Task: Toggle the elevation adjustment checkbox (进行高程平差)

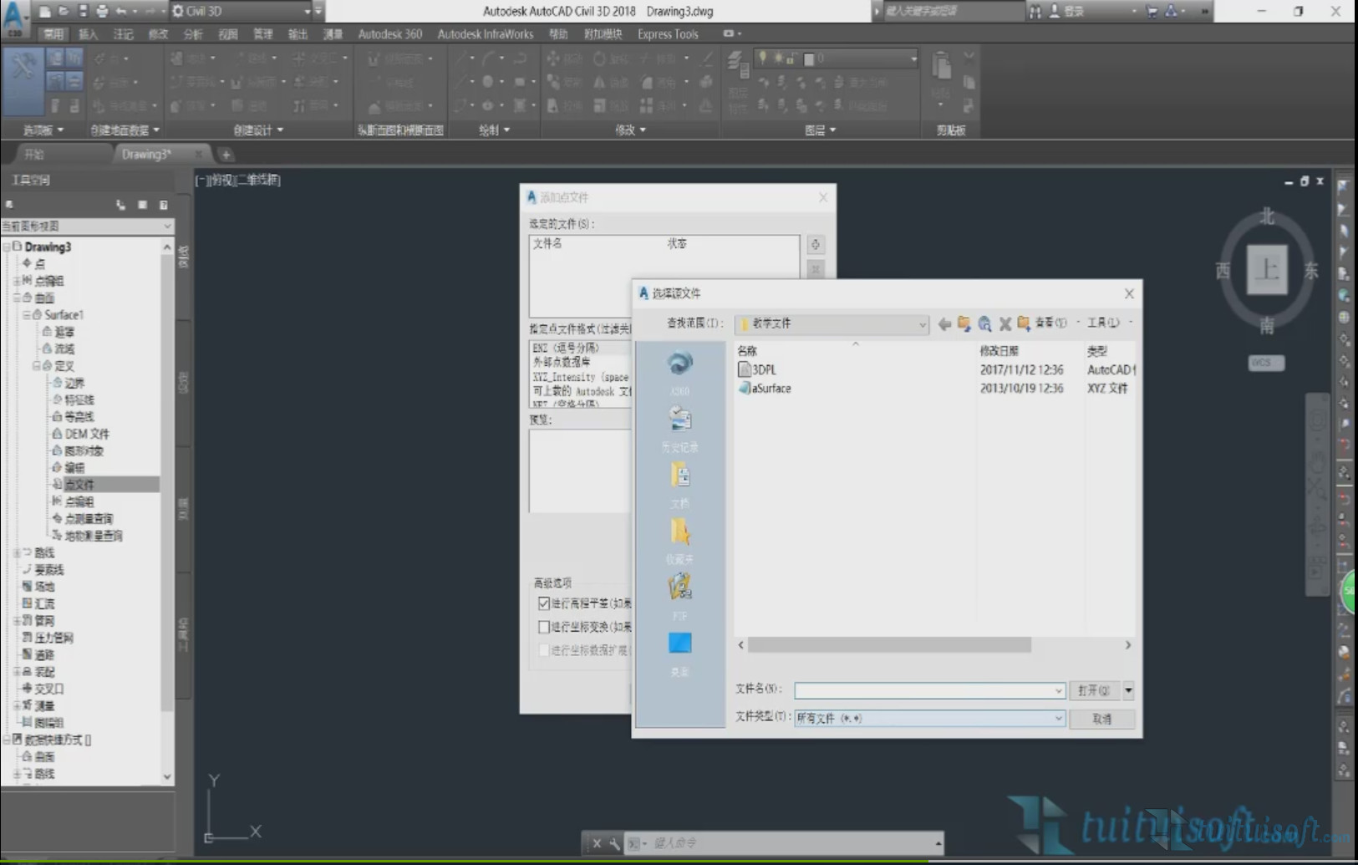Action: click(544, 603)
